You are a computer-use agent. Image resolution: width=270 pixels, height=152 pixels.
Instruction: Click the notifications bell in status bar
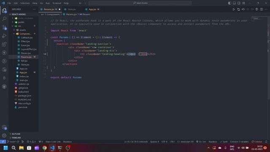pyautogui.click(x=266, y=142)
